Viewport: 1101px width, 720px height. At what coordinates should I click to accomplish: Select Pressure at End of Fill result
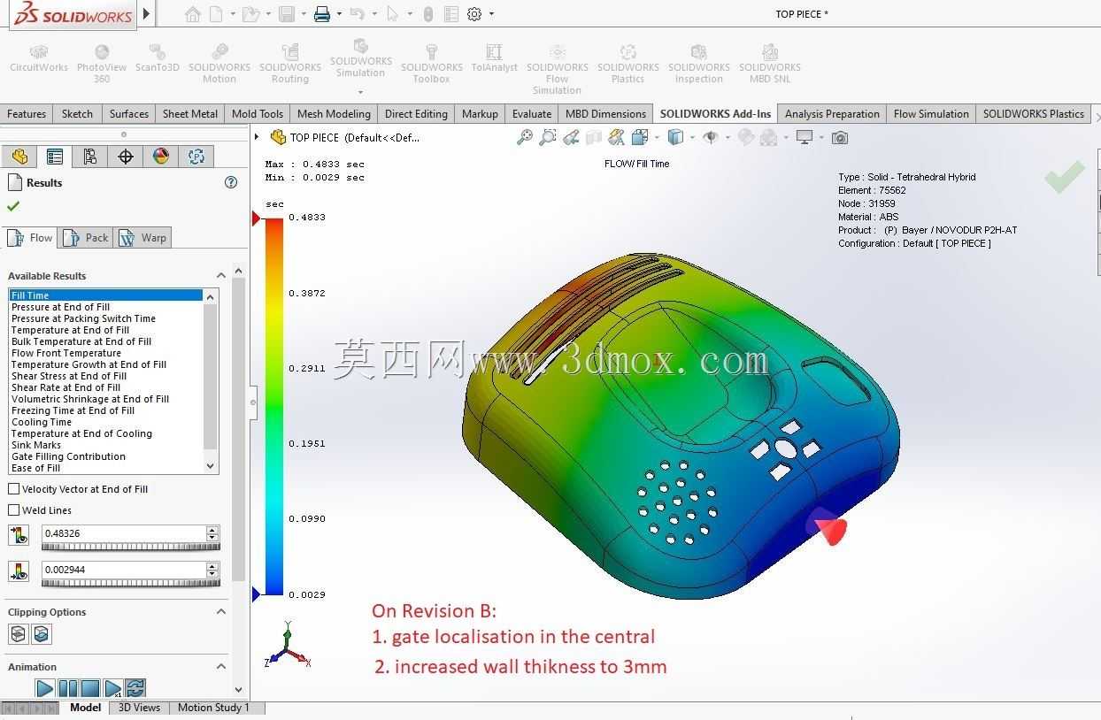[x=106, y=307]
